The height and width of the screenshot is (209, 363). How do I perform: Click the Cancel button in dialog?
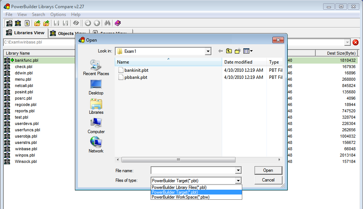pos(268,180)
